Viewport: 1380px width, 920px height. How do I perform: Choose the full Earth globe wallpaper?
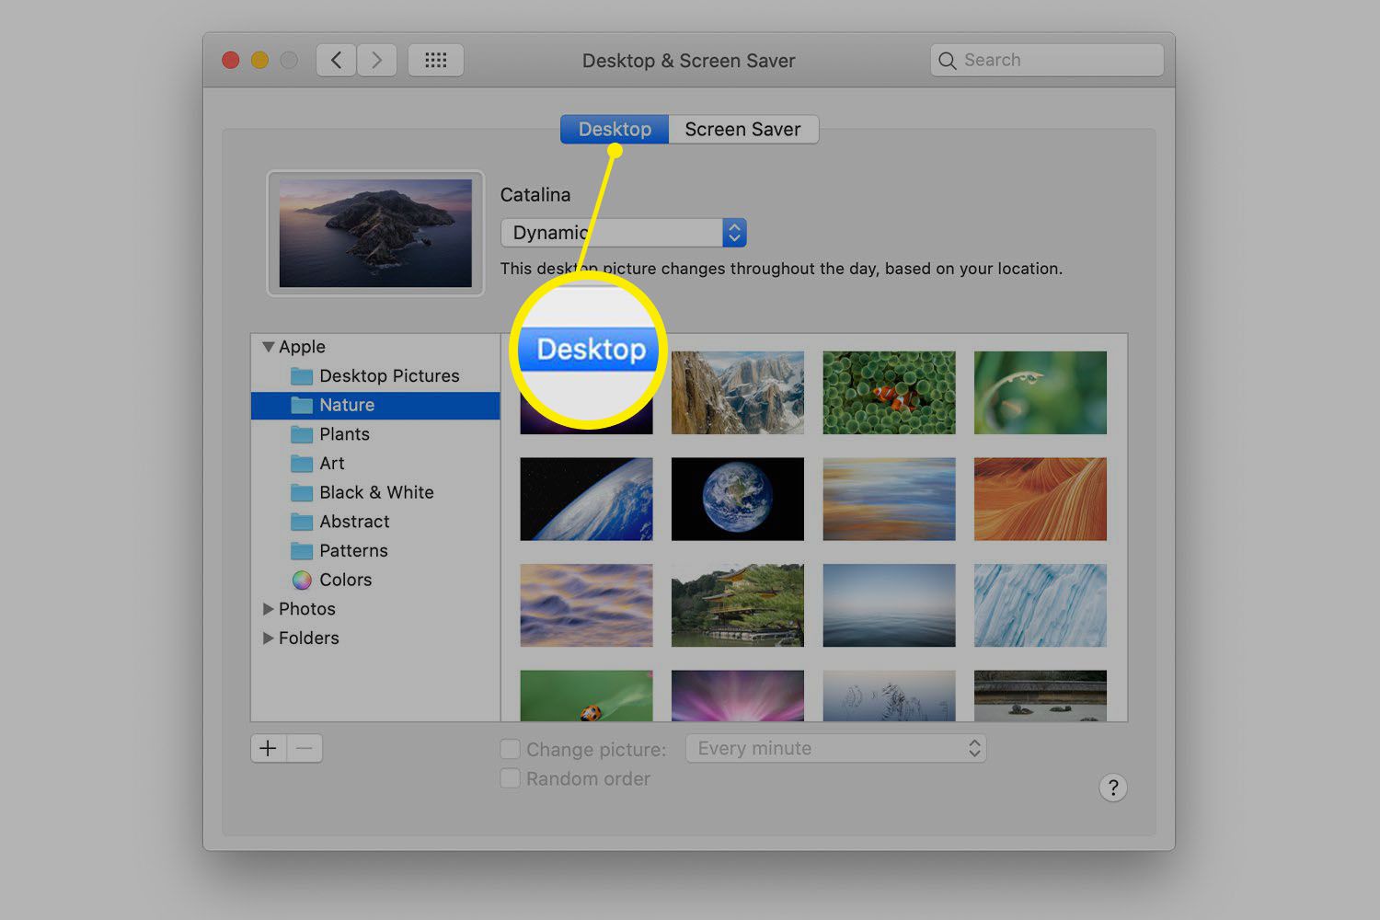(x=738, y=500)
